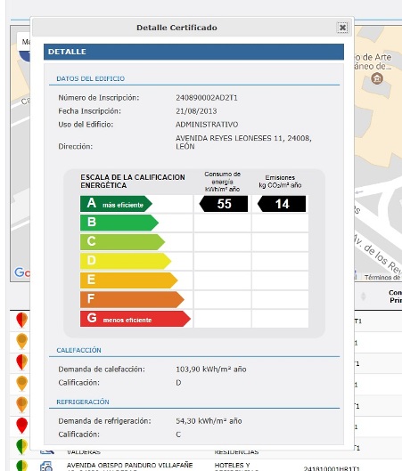
Task: Select the date 21/08/2013
Action: (x=196, y=111)
